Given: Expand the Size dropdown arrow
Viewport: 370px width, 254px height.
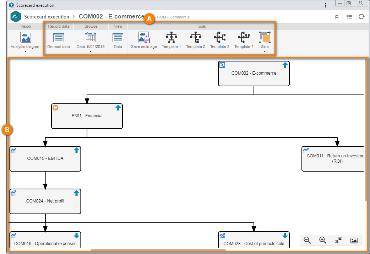Looking at the screenshot, I should click(265, 51).
